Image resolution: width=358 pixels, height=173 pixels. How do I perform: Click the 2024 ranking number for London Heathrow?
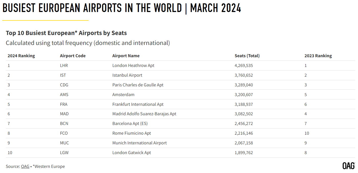tap(9, 65)
